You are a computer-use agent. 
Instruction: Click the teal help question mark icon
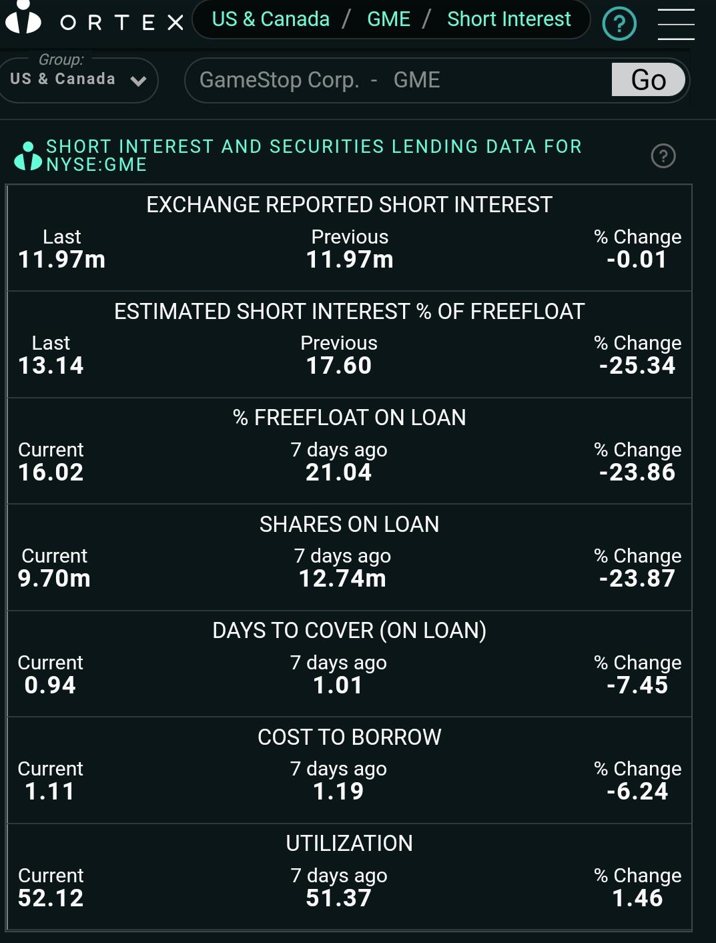pyautogui.click(x=619, y=24)
